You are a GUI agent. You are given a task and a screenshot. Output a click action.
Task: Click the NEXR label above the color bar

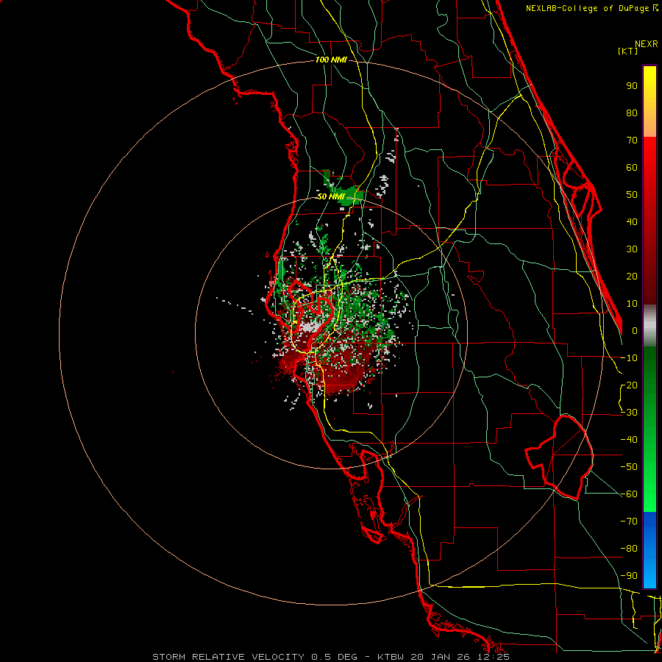tap(647, 44)
